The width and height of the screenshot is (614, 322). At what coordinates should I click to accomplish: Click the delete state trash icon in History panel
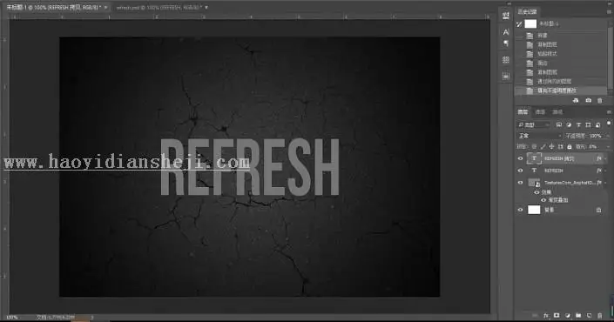599,101
